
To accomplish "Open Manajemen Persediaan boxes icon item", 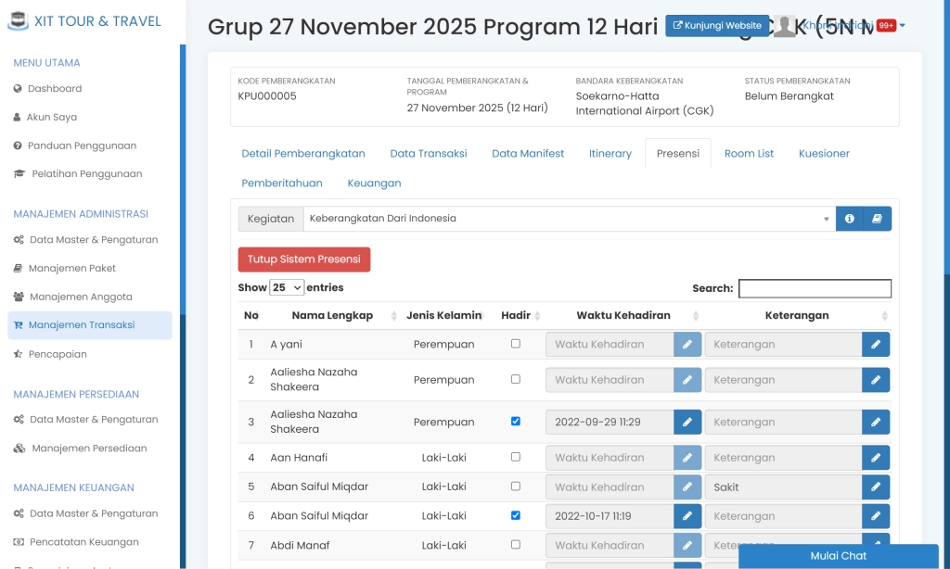I will click(19, 449).
